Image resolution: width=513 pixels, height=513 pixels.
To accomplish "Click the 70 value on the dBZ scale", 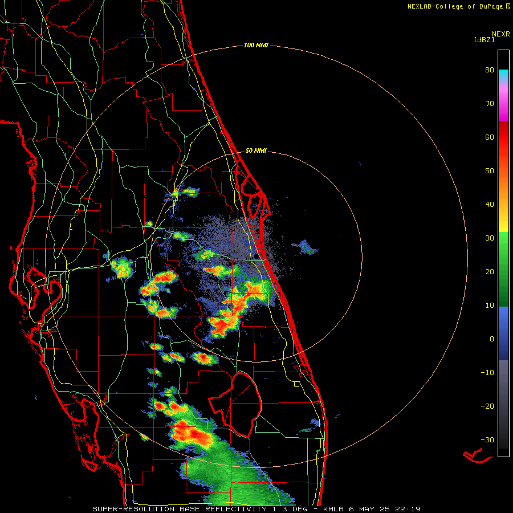I will 490,104.
